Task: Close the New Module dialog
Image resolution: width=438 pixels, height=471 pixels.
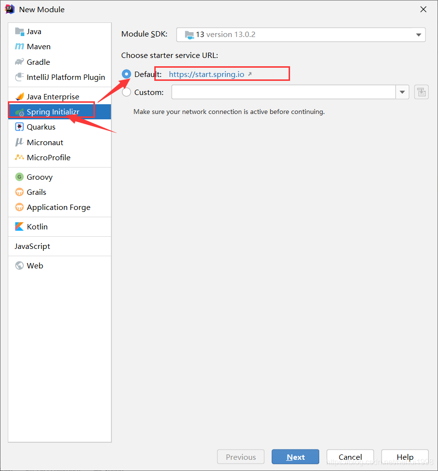Action: click(x=423, y=9)
